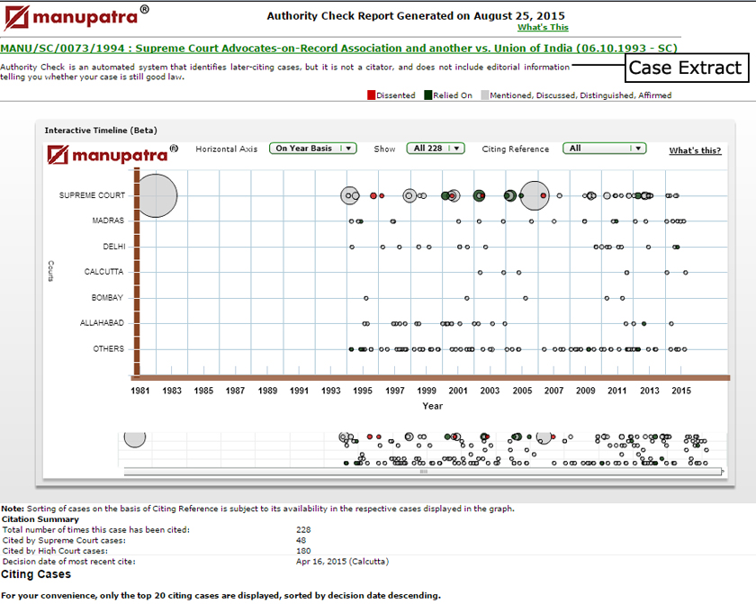Click the horizontal scrollbar below the overview strip
This screenshot has width=756, height=604.
coord(423,471)
